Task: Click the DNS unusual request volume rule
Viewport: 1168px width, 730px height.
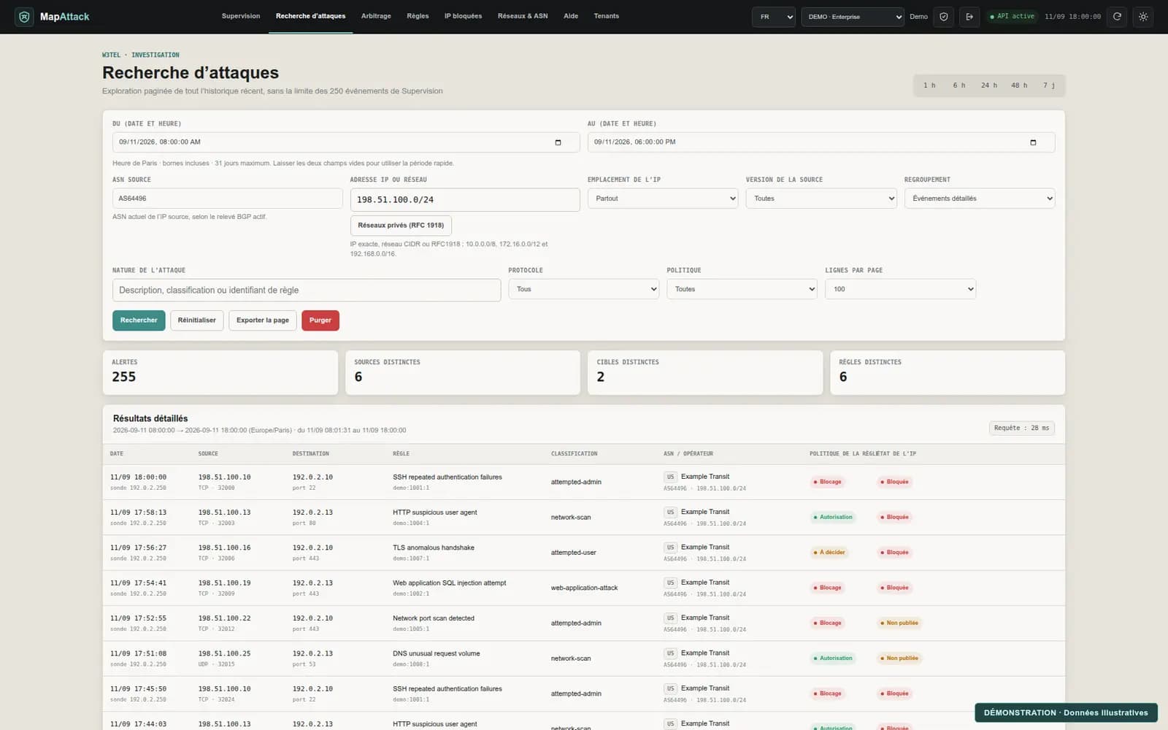Action: [x=437, y=654]
